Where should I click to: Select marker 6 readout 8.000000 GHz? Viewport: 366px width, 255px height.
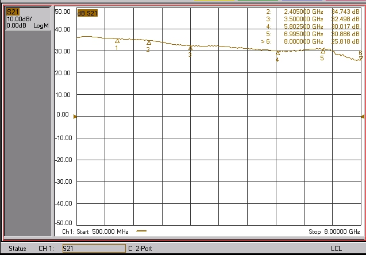pos(308,41)
